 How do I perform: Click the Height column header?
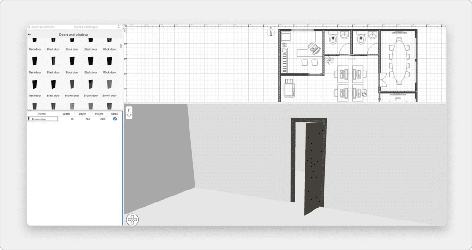click(x=100, y=113)
